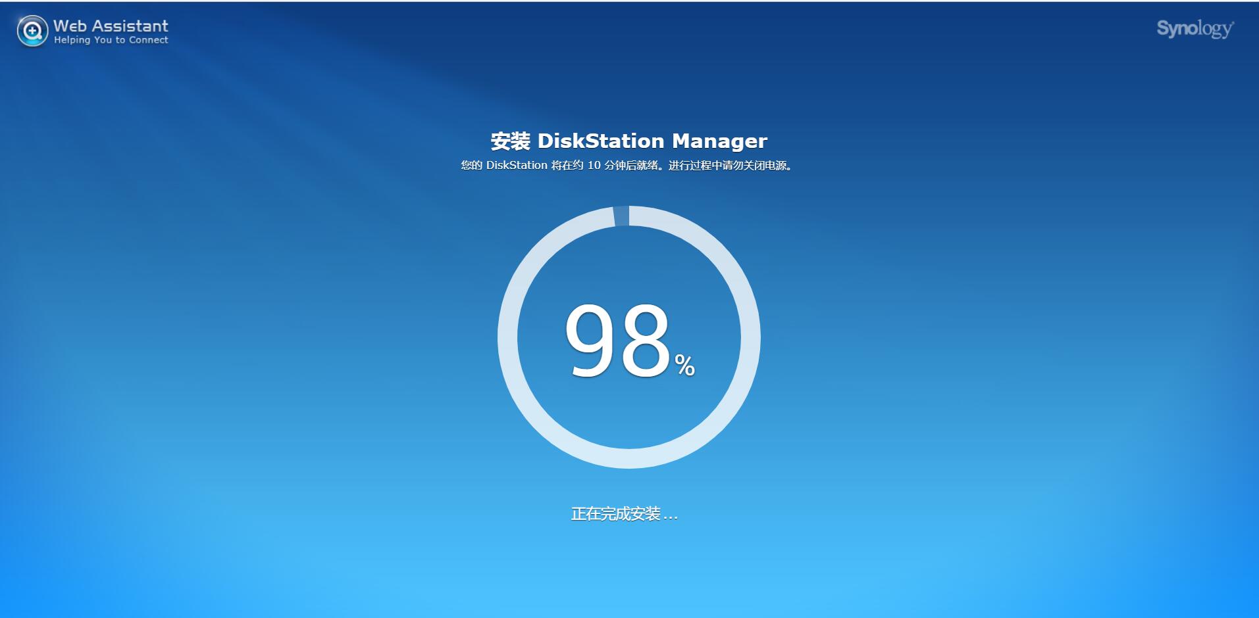
Task: Click the Web Assistant magnifier icon
Action: pos(32,31)
